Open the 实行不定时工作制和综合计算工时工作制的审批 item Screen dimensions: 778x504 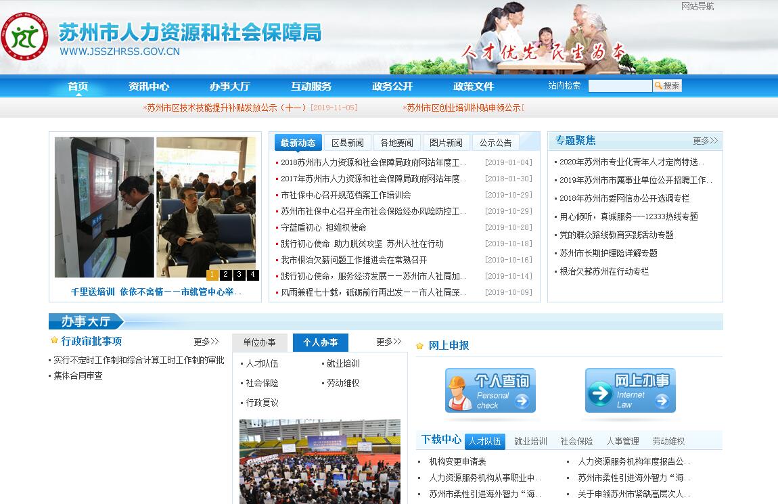click(139, 360)
